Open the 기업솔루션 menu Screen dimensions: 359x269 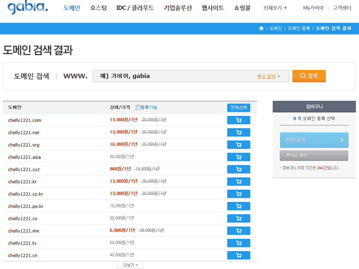point(178,8)
